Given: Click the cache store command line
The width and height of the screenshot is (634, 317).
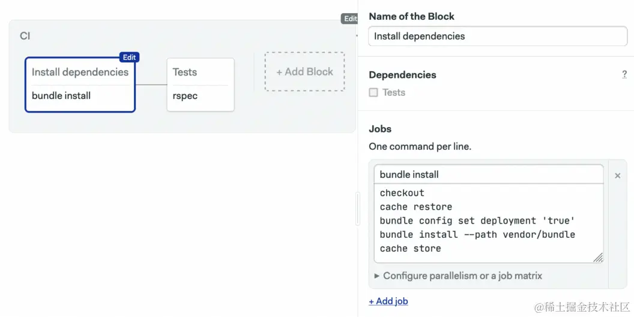Looking at the screenshot, I should click(411, 249).
